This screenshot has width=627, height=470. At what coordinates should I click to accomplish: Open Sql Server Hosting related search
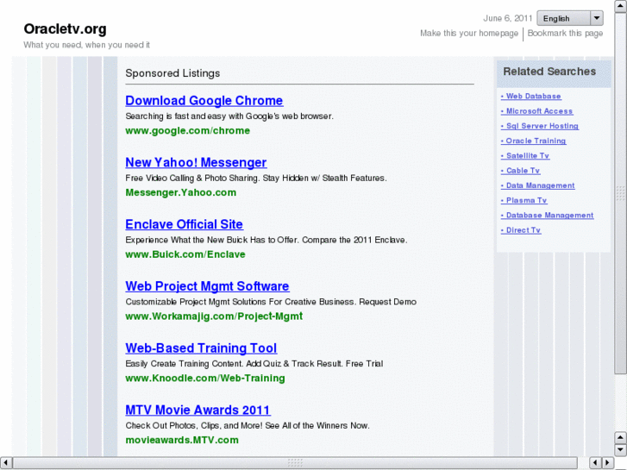coord(542,126)
